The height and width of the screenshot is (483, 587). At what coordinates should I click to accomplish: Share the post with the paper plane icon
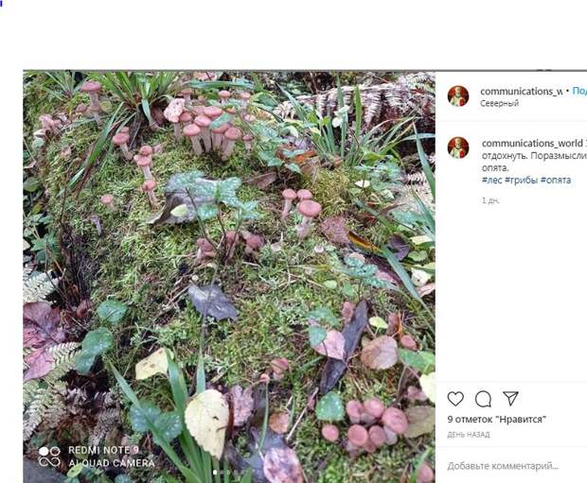click(510, 399)
